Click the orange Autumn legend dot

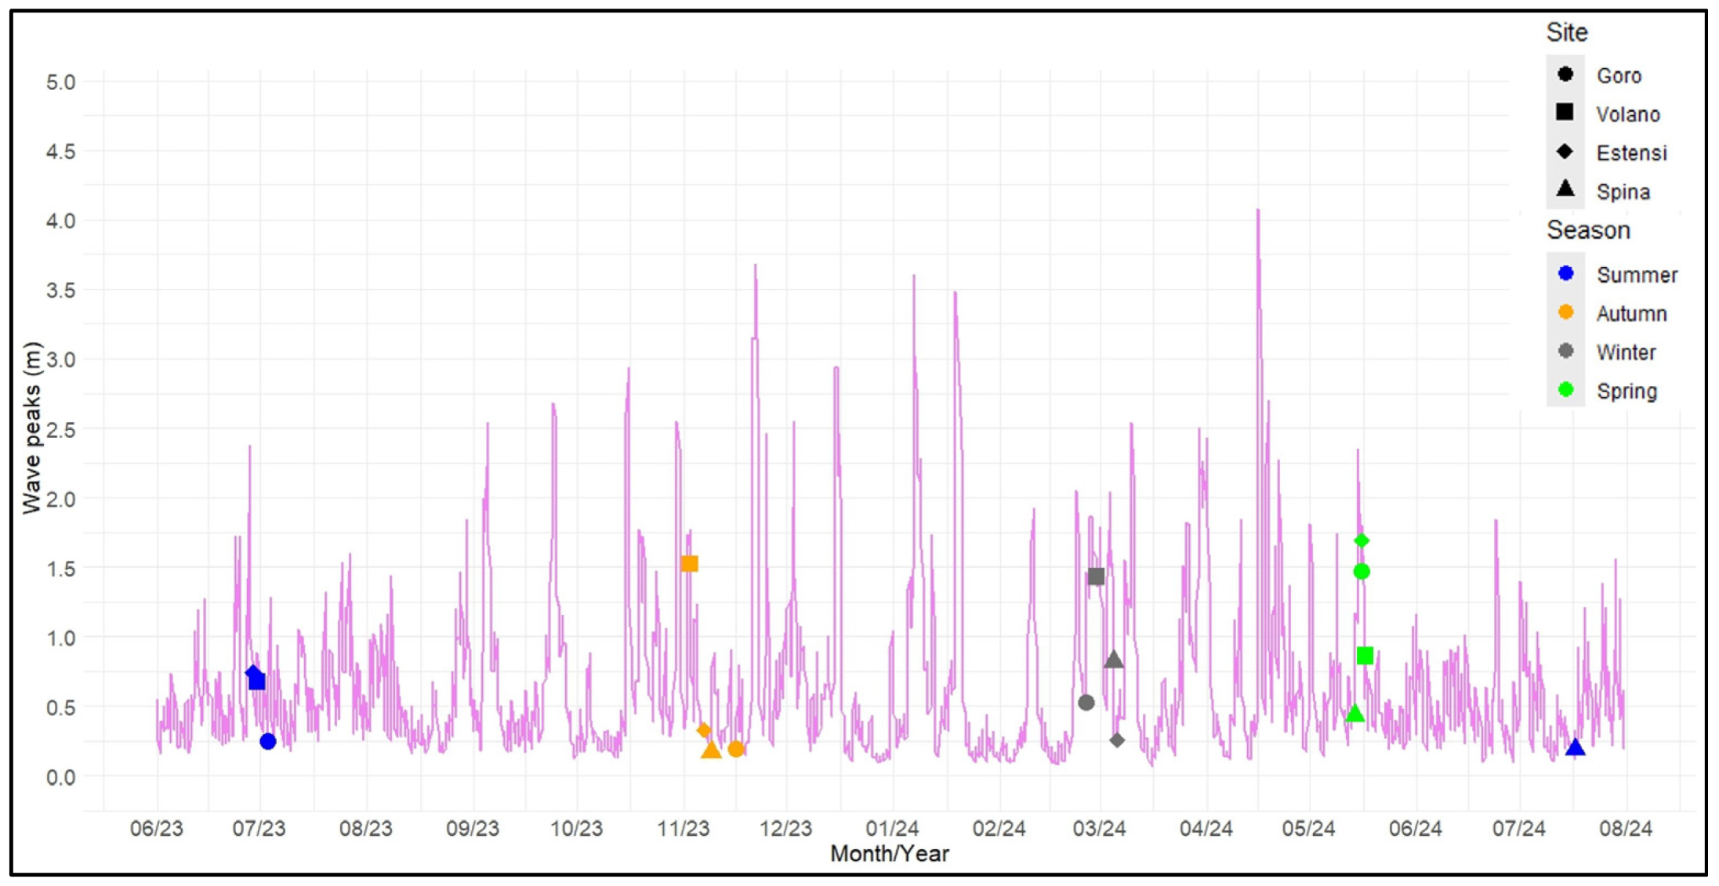[x=1566, y=312]
